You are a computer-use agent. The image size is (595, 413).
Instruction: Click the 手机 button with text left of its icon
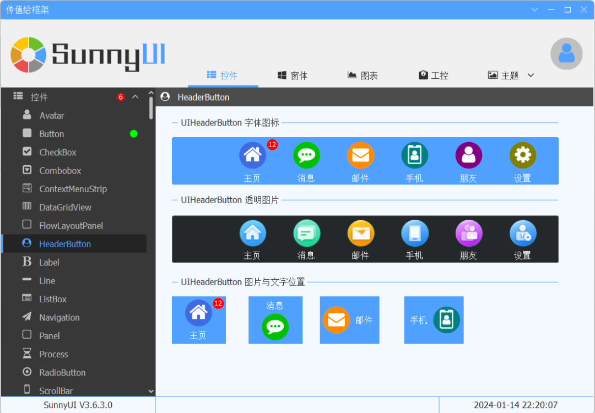(434, 320)
